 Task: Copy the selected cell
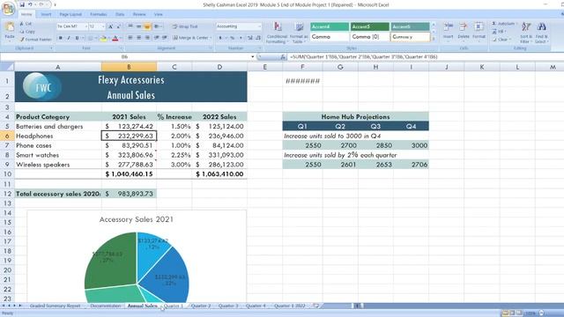pyautogui.click(x=27, y=32)
